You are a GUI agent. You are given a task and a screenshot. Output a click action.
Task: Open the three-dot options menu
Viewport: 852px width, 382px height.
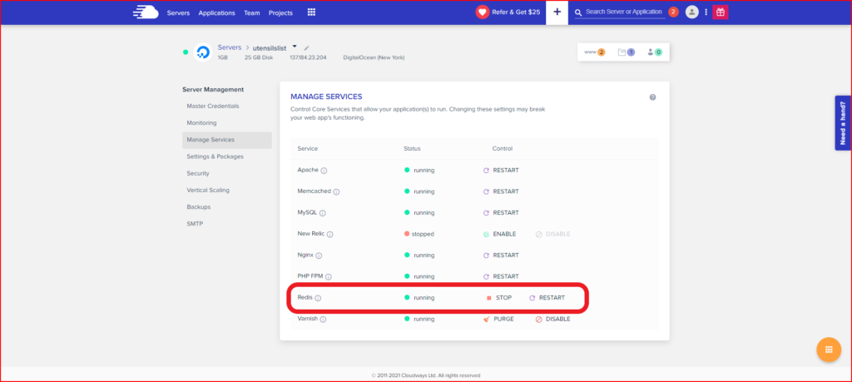(706, 12)
